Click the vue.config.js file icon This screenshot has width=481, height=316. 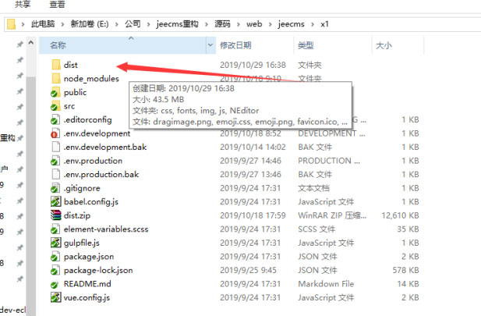coord(55,299)
